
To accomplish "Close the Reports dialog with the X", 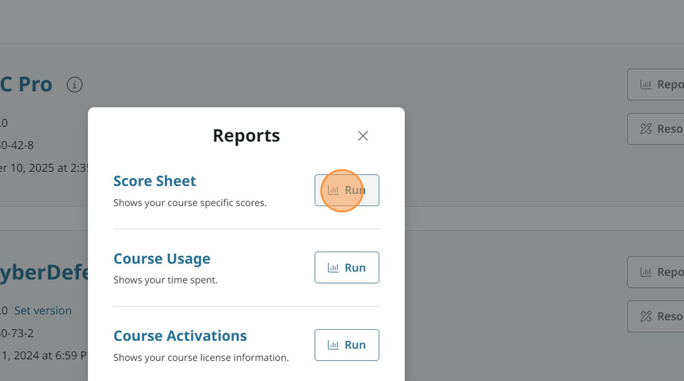I will click(363, 136).
